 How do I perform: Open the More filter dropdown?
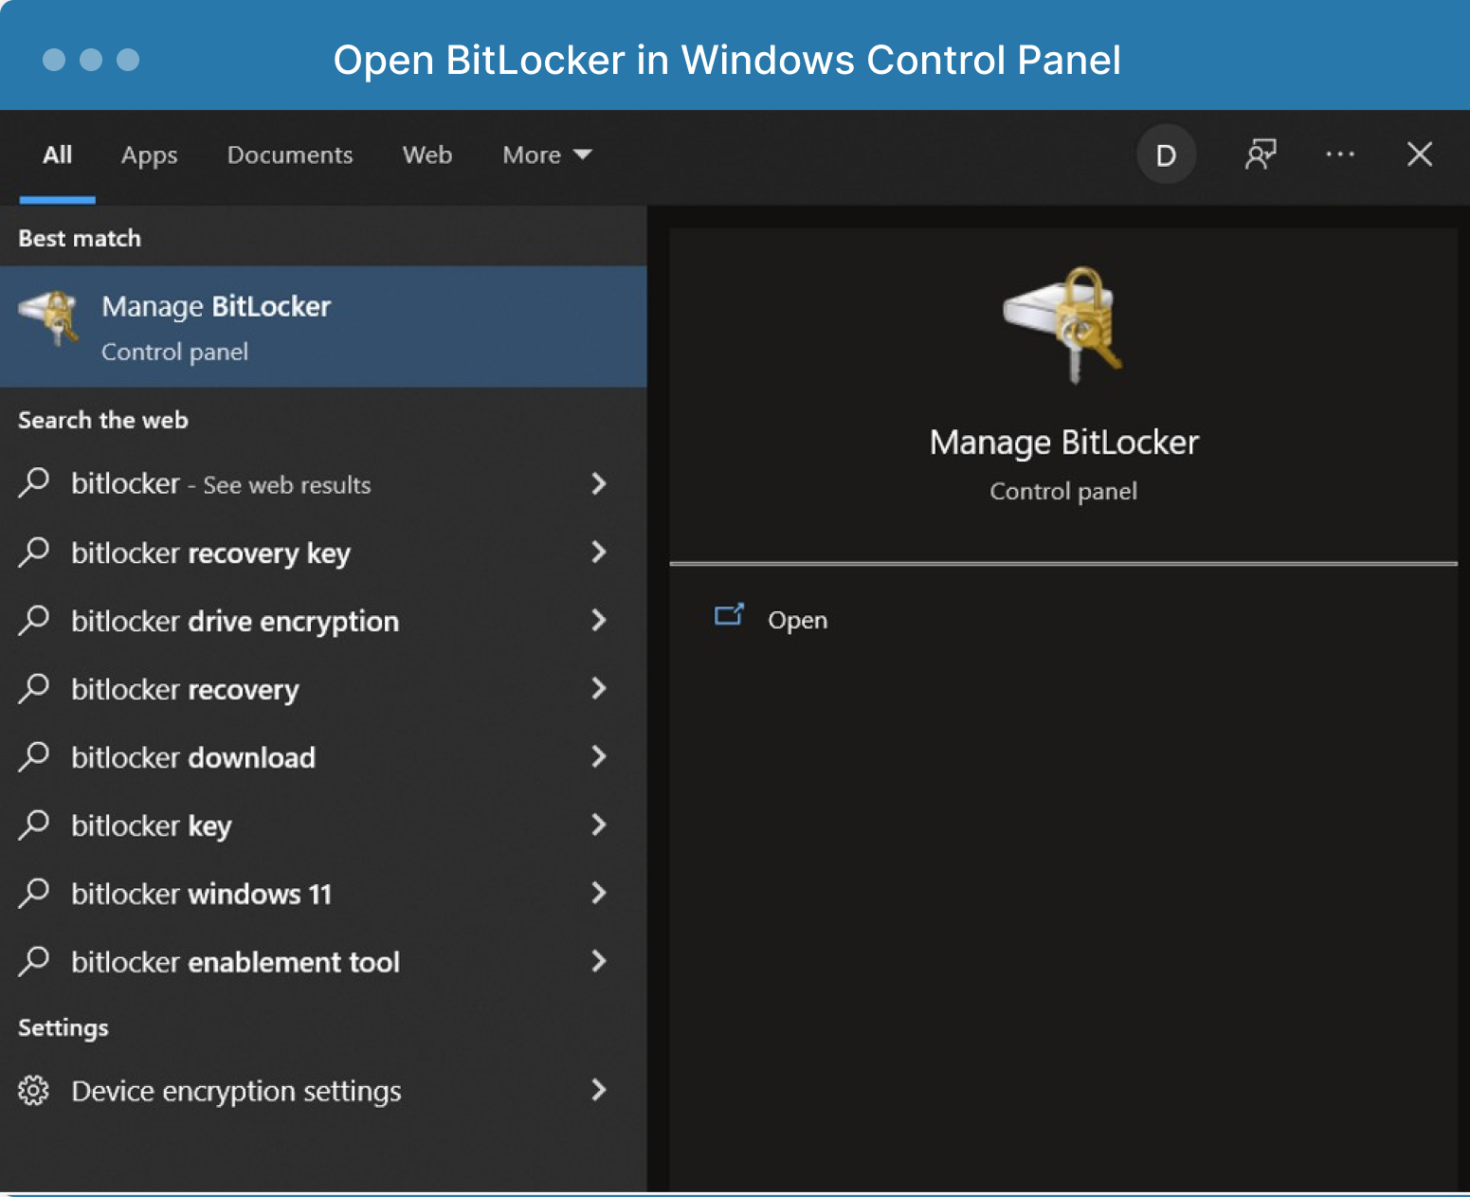click(x=547, y=154)
